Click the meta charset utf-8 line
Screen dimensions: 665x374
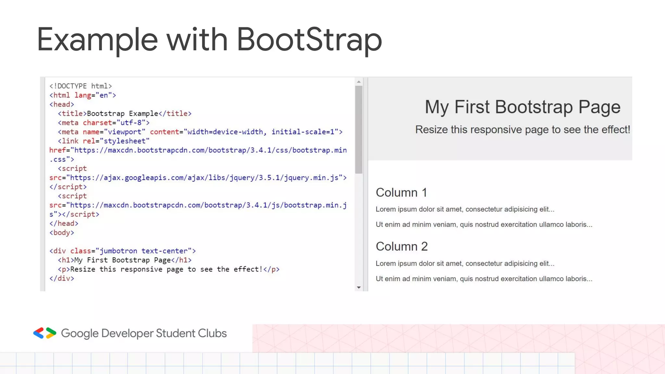coord(104,123)
